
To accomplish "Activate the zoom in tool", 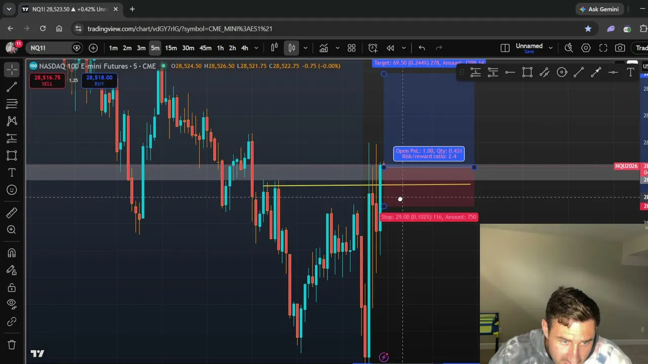I will pos(12,230).
